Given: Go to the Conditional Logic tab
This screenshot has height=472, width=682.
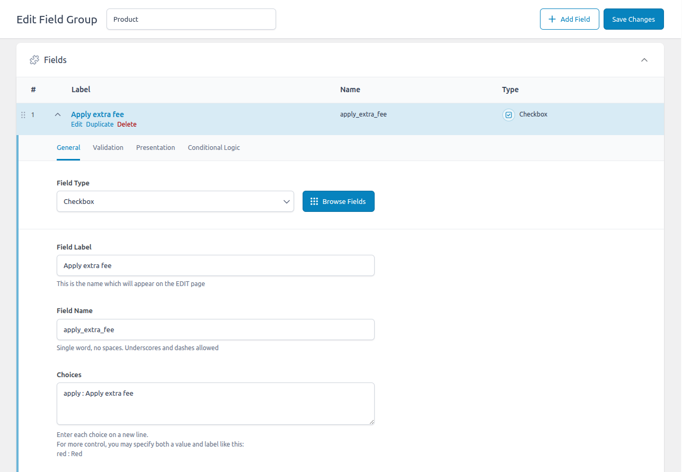Looking at the screenshot, I should pyautogui.click(x=214, y=148).
